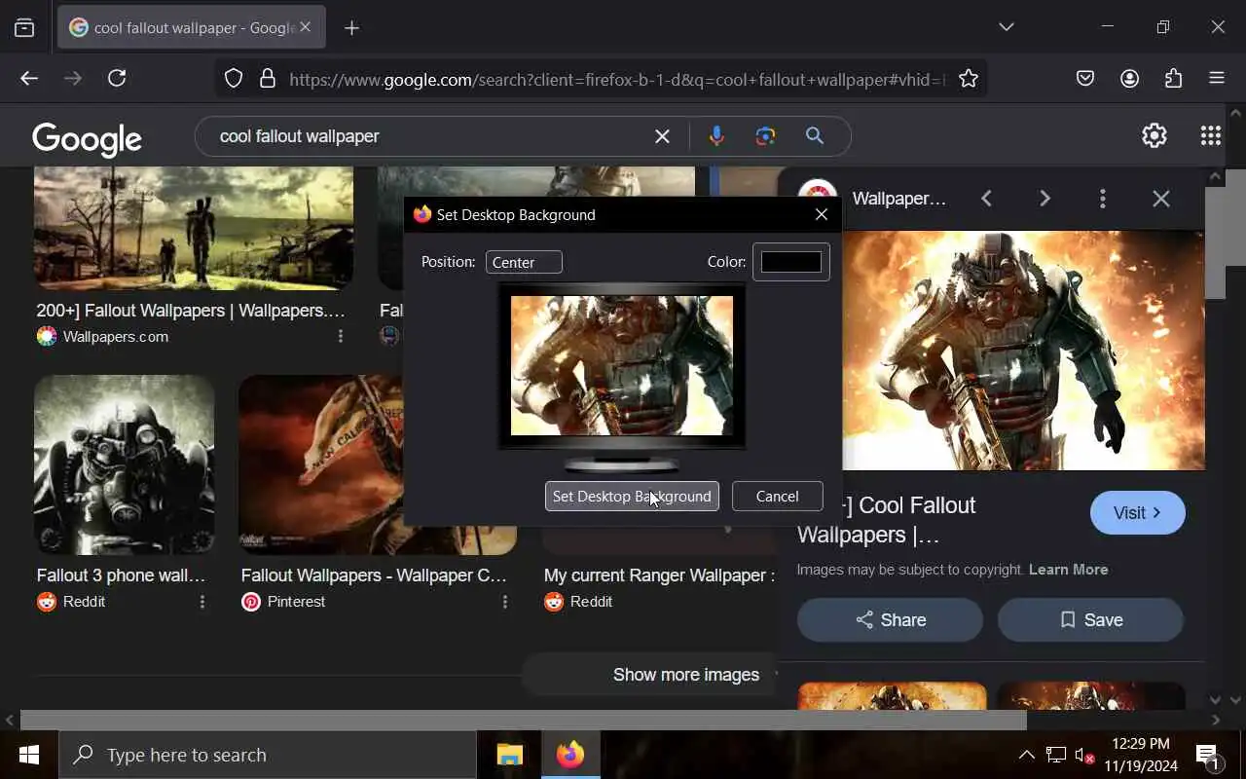Screen dimensions: 1246x779
Task: Open Pinterest Fallout Wallpapers result title
Action: 374,575
